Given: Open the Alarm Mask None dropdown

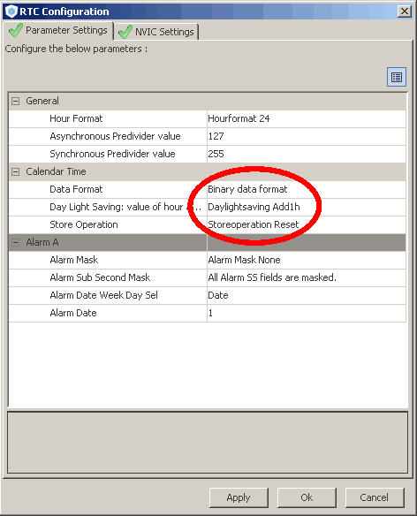Looking at the screenshot, I should (306, 260).
